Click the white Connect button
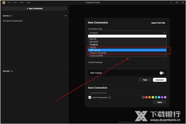The image size is (186, 124). (159, 80)
